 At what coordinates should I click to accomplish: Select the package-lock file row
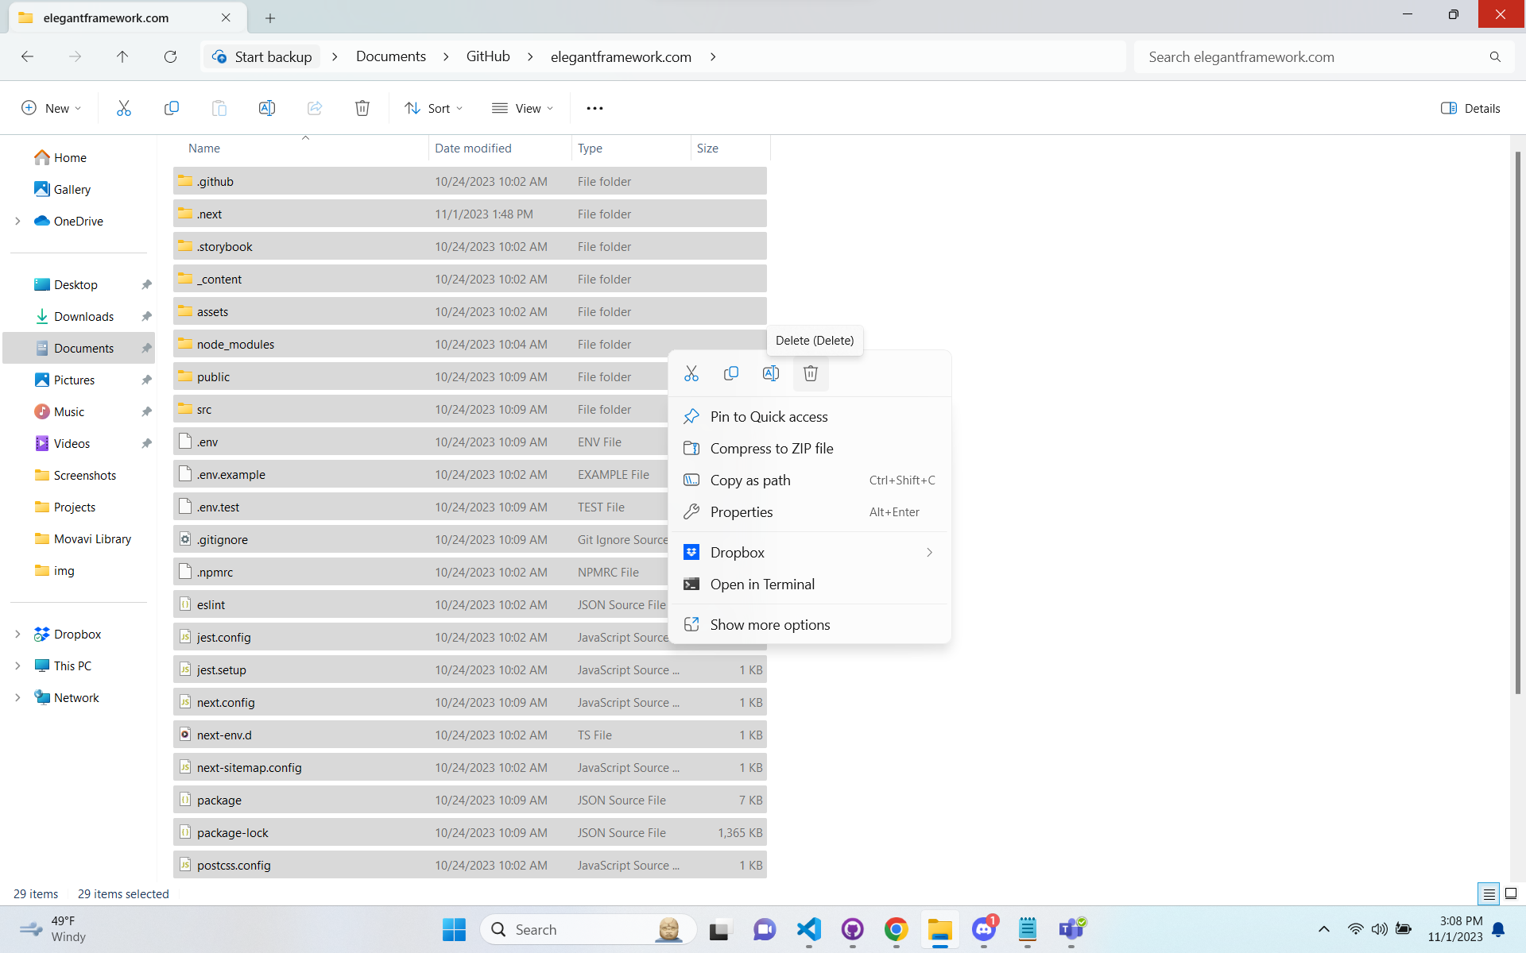(x=470, y=832)
